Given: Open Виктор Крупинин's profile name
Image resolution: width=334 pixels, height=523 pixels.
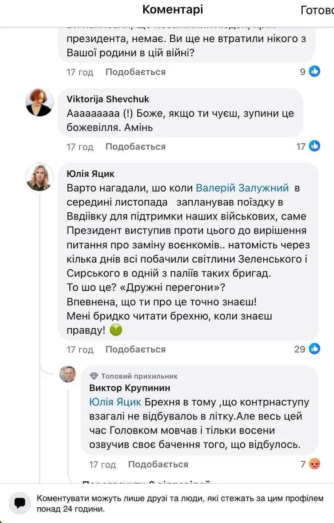Looking at the screenshot, I should click(130, 388).
